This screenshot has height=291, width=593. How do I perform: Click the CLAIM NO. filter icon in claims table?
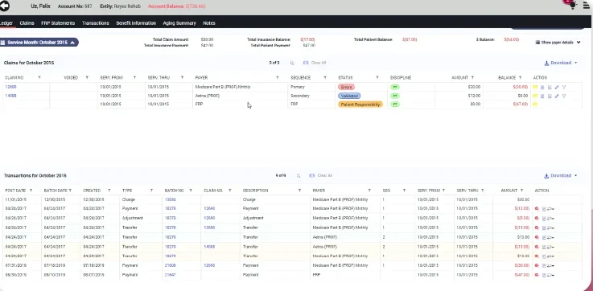coord(39,77)
